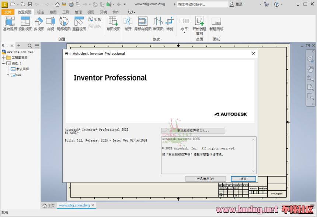Click the New document icon in quick access
This screenshot has height=217, width=317.
(13, 4)
